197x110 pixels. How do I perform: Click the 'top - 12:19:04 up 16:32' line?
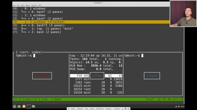96,56
